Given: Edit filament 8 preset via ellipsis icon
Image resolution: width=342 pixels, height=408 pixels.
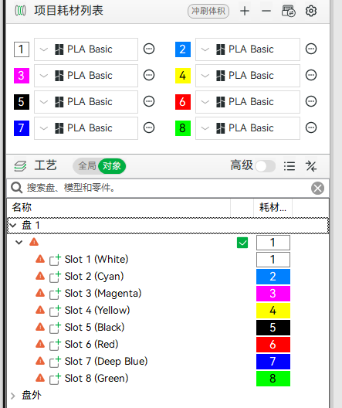Looking at the screenshot, I should pos(311,127).
